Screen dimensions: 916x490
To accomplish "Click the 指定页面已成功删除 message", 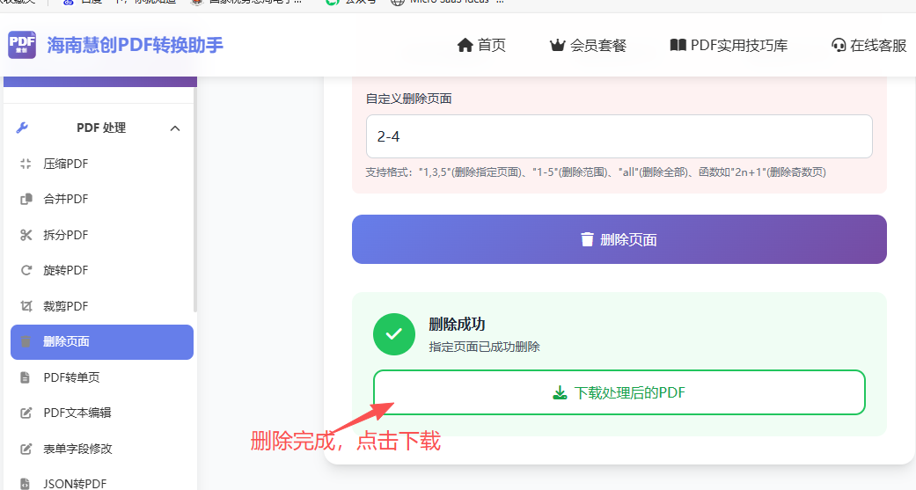I will [x=484, y=347].
